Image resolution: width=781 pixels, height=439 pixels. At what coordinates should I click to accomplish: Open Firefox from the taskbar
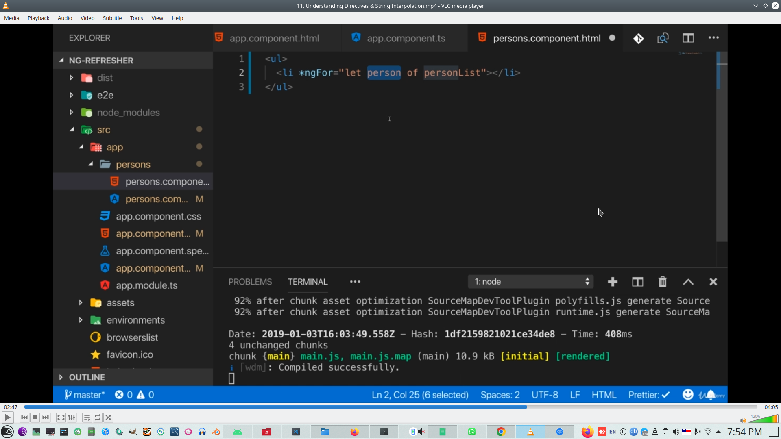pos(354,432)
